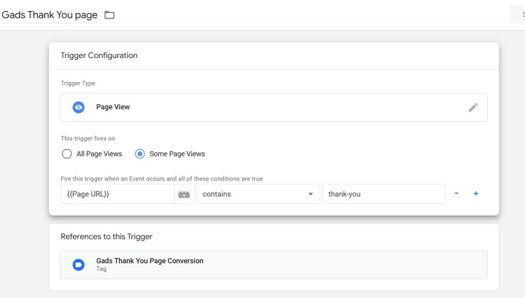Click the variable picker brick icon
The image size is (525, 298).
[x=184, y=193]
